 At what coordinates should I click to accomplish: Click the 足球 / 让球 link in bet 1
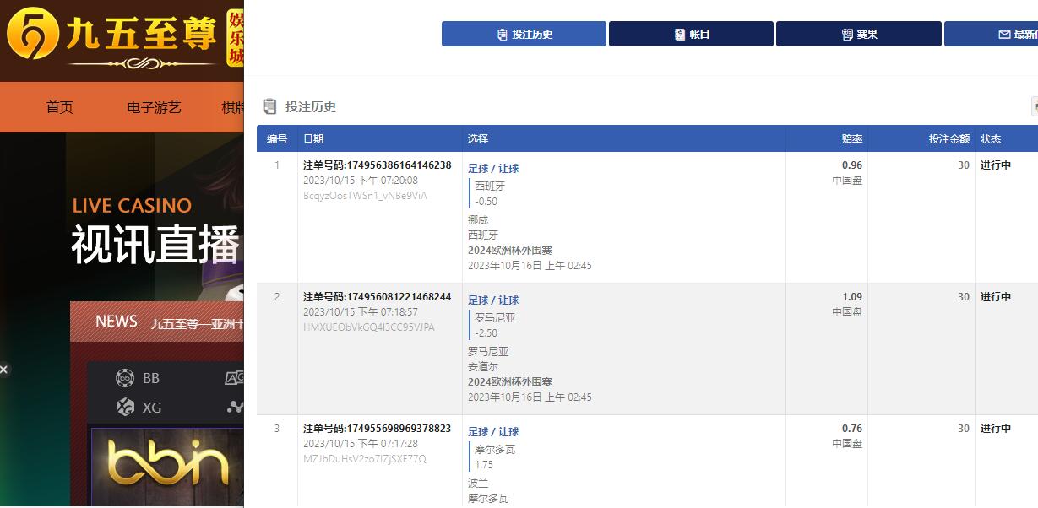coord(493,169)
